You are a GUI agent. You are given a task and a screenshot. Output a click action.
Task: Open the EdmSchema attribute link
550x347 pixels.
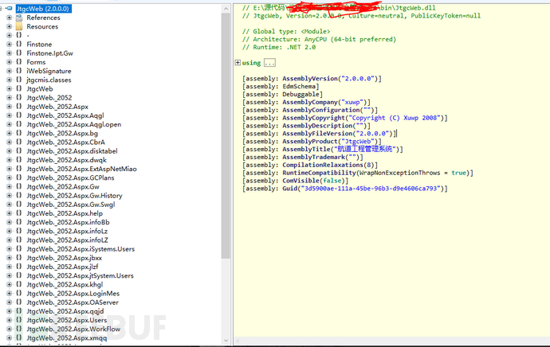[299, 86]
